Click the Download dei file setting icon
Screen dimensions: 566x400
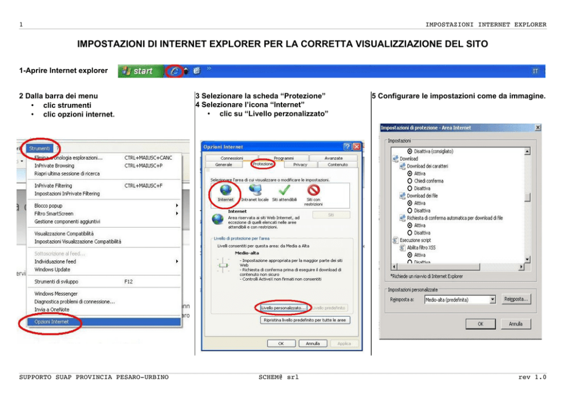tap(402, 196)
